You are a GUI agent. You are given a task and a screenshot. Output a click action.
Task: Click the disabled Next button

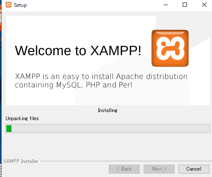pyautogui.click(x=159, y=169)
